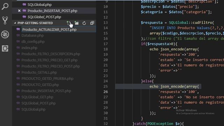Screen dimensions: 224x126
Task: Open PRODUCTO_GETID_PRUEBA.php file
Action: (48, 78)
